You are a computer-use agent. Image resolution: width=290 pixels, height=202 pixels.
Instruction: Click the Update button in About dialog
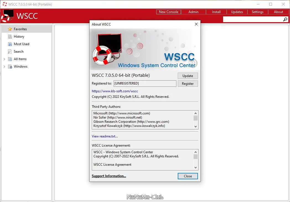[188, 76]
